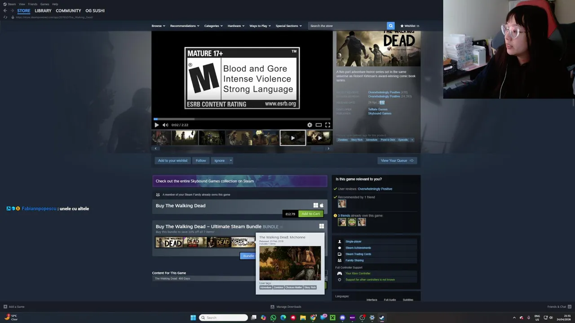Click Add a Game at bottom left

tap(13, 307)
